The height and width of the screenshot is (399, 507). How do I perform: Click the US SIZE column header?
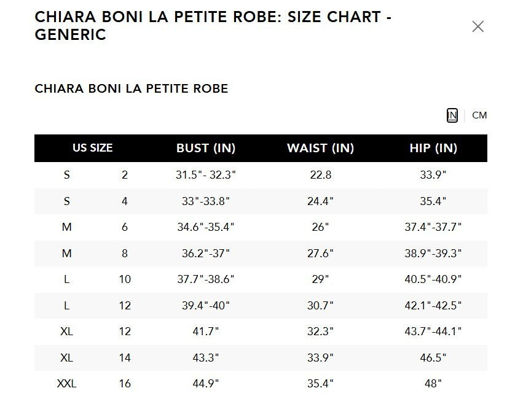(x=93, y=148)
